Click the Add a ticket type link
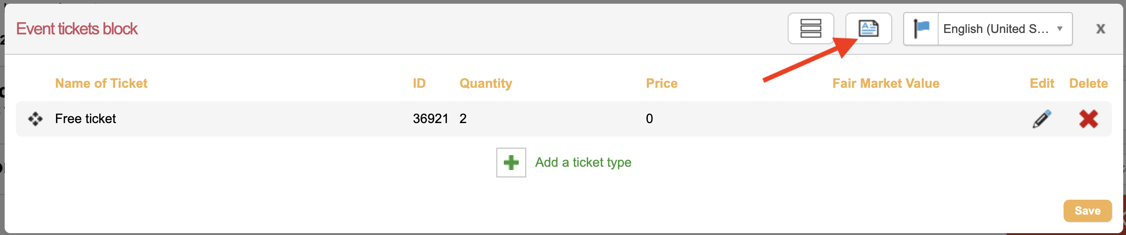Screen dimensions: 1126x235 [583, 163]
